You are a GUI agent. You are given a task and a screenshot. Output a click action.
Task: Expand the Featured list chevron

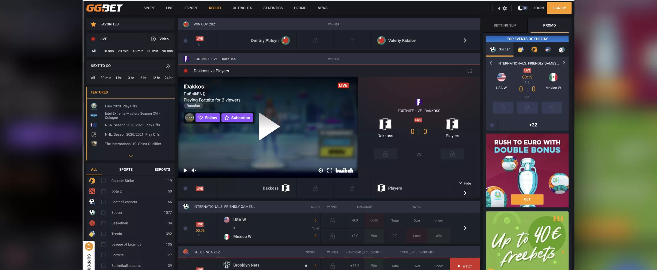(131, 156)
